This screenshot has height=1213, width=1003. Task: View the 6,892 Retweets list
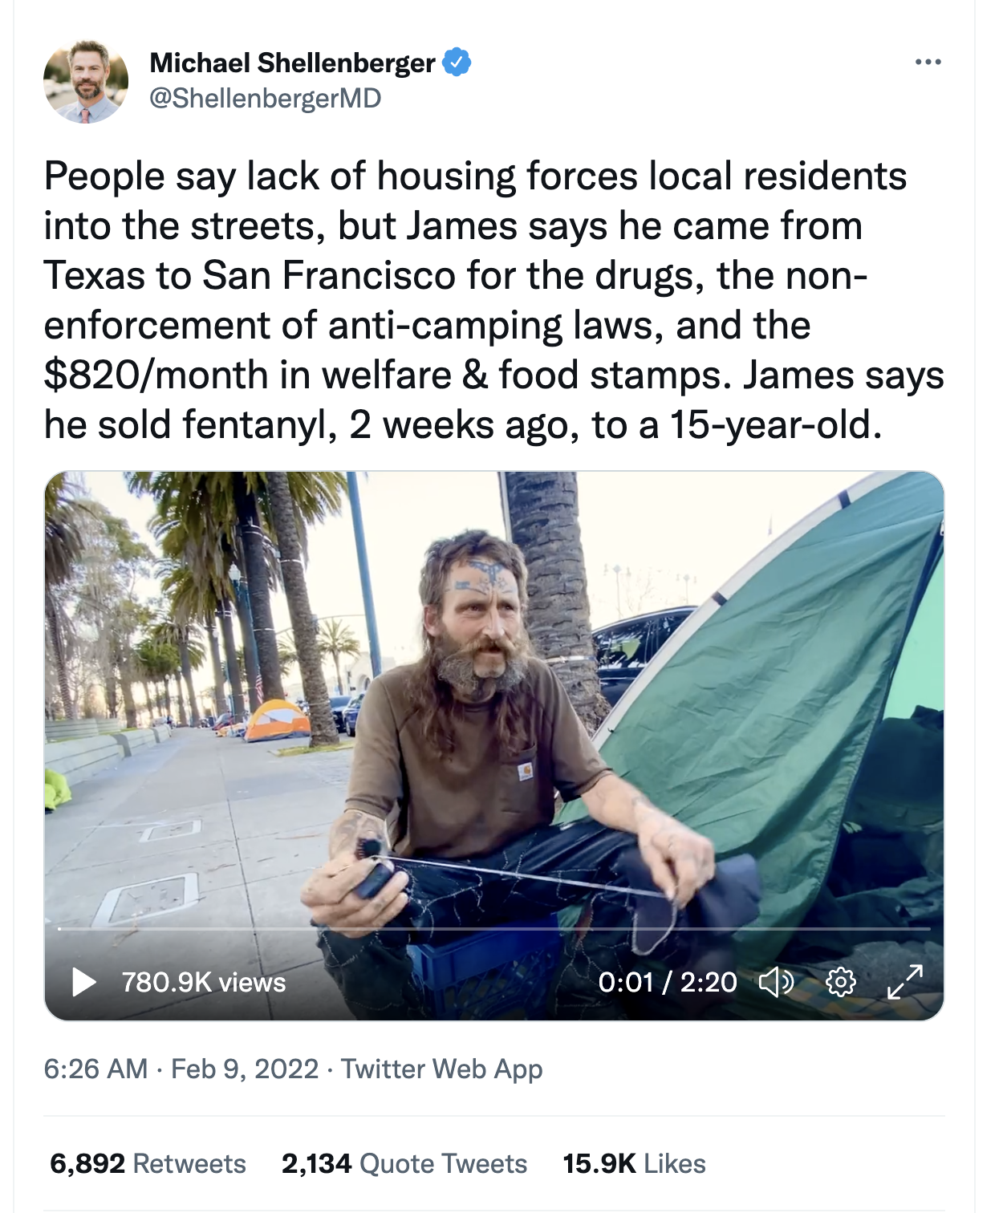click(x=148, y=1163)
